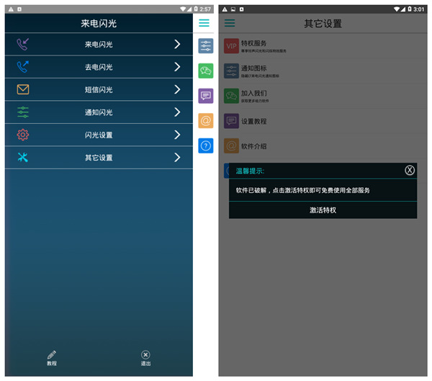Open the 短信闪光 menu item label
This screenshot has width=432, height=381.
[99, 89]
